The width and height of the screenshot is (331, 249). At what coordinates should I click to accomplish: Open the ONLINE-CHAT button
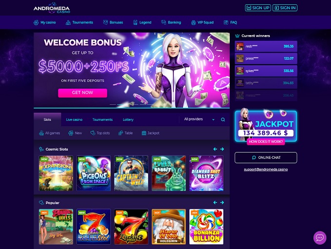(x=266, y=157)
